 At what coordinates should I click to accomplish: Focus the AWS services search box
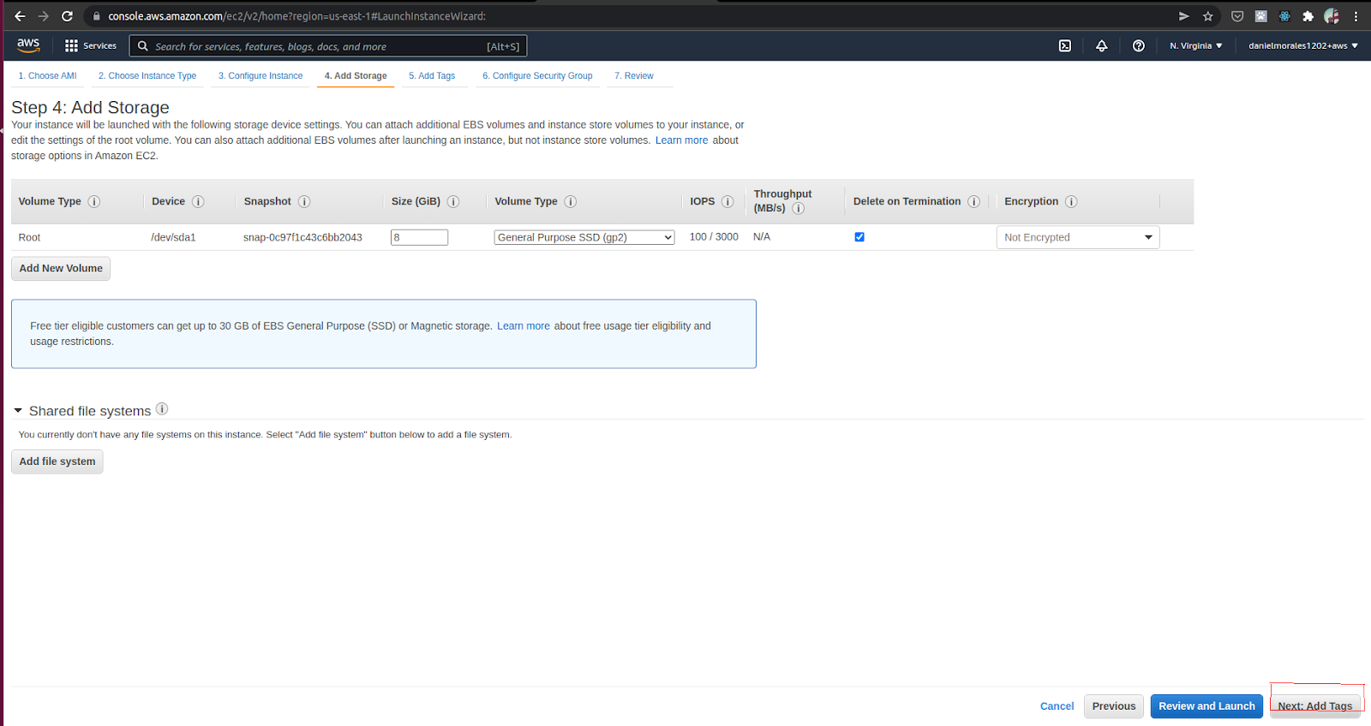(x=328, y=46)
